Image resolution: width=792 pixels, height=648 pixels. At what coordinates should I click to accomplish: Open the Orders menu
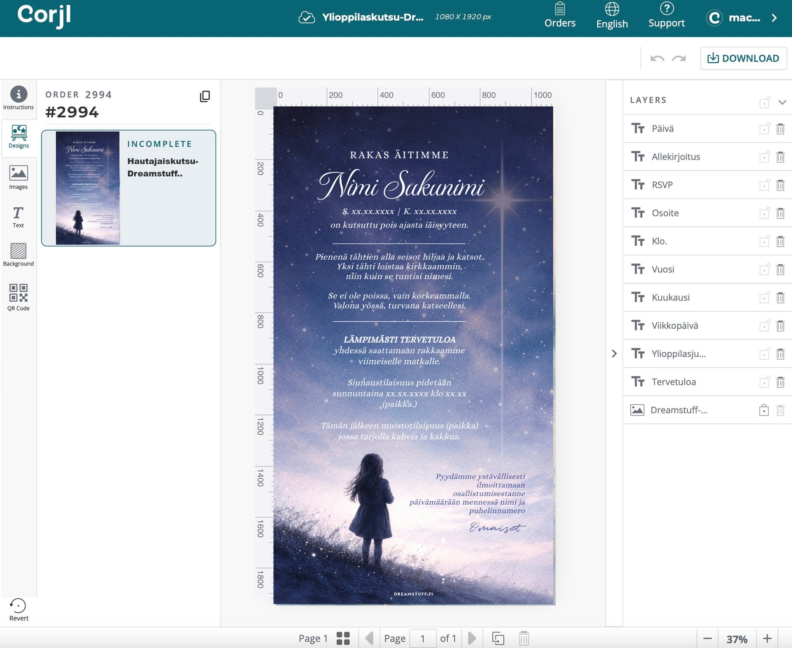click(x=560, y=16)
